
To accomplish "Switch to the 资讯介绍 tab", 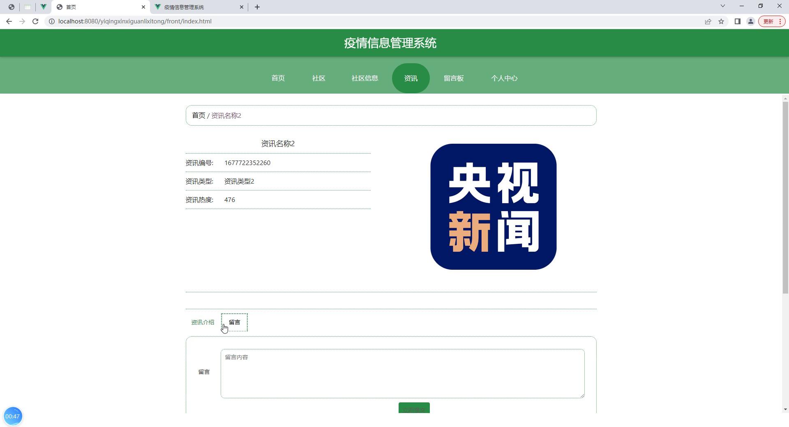I will click(203, 322).
